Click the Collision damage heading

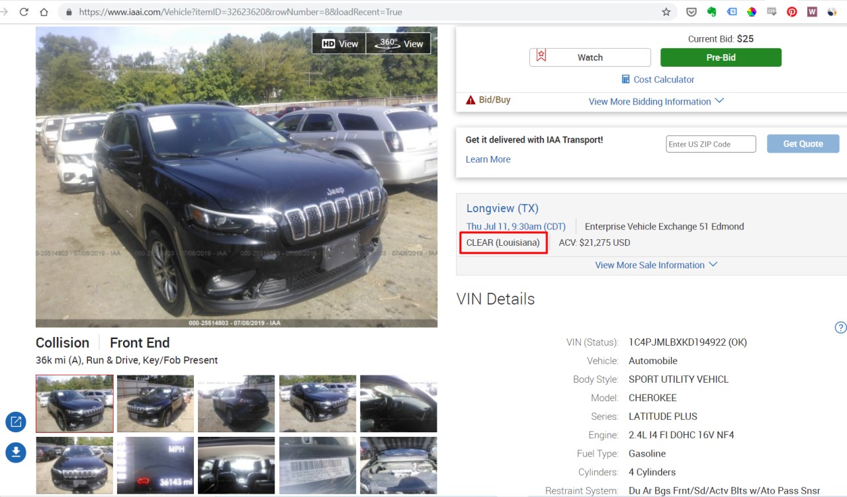pos(62,342)
